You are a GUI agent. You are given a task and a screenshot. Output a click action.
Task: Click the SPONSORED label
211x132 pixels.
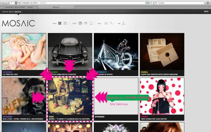(x=100, y=117)
